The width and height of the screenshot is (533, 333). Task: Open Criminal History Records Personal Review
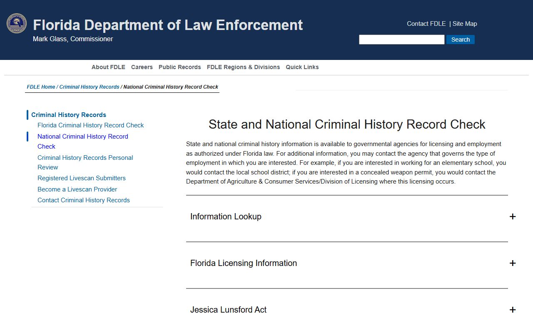[x=85, y=162]
